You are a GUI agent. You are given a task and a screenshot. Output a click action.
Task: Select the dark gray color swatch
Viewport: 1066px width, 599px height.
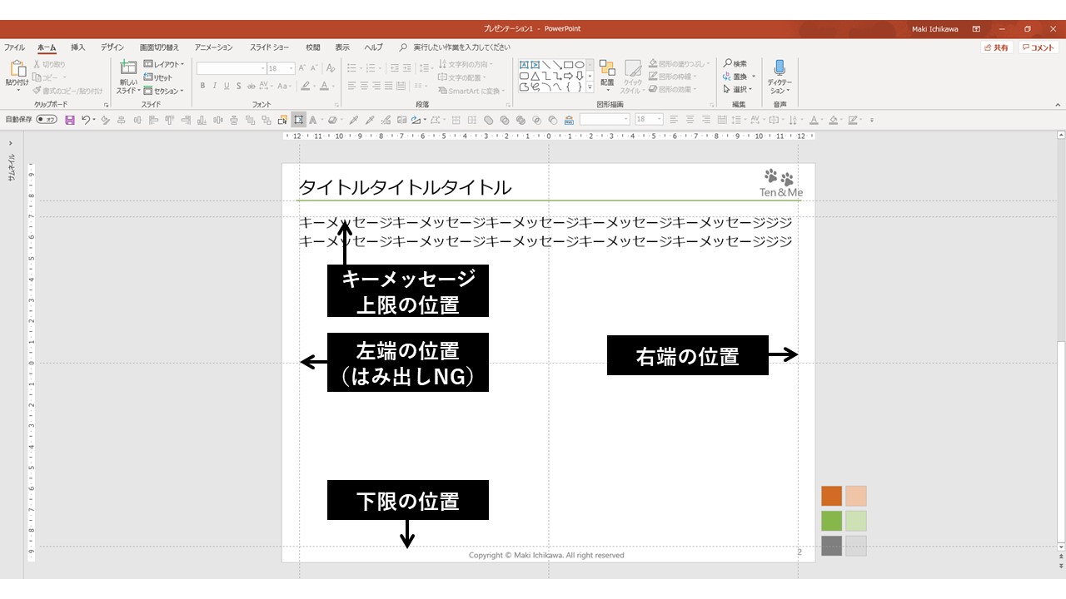click(831, 546)
